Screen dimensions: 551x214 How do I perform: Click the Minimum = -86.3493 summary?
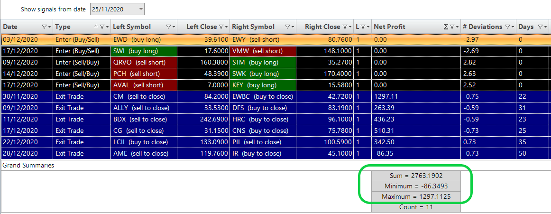pyautogui.click(x=416, y=186)
